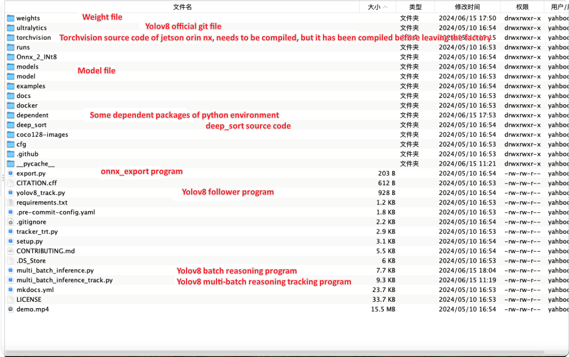569x357 pixels.
Task: Click the demo.mp4 video file icon
Action: coord(10,309)
